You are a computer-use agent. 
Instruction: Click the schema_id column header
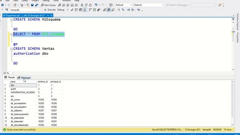pos(43,82)
